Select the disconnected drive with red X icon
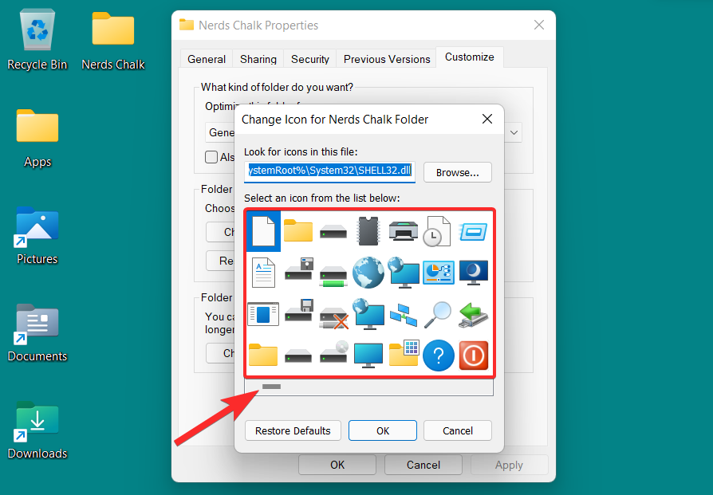 click(x=333, y=313)
